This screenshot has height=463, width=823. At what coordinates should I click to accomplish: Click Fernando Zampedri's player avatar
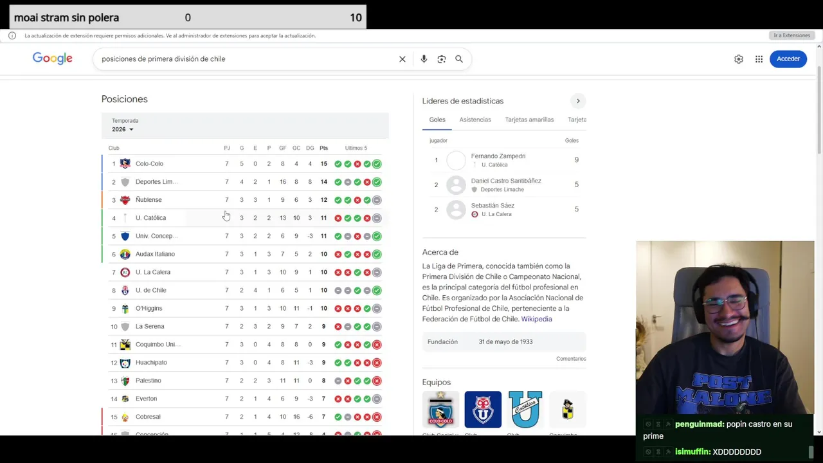tap(456, 160)
